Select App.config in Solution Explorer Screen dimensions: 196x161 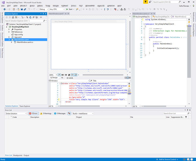coord(19,35)
